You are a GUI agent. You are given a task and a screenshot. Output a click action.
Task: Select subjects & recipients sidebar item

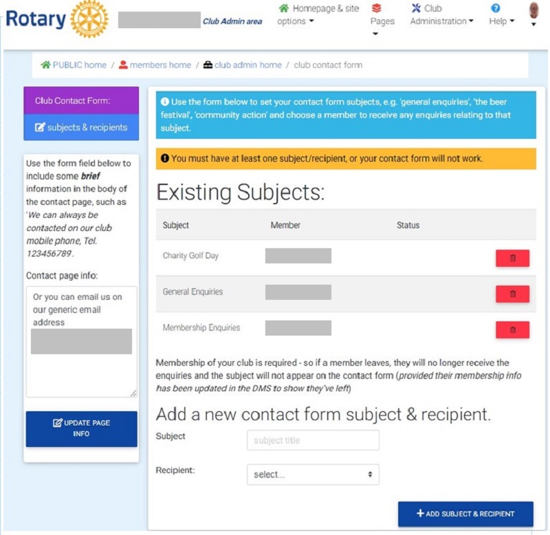(x=81, y=127)
